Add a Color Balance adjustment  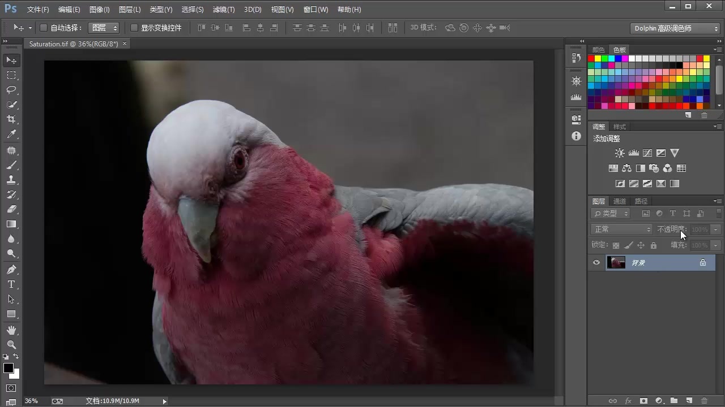[626, 168]
